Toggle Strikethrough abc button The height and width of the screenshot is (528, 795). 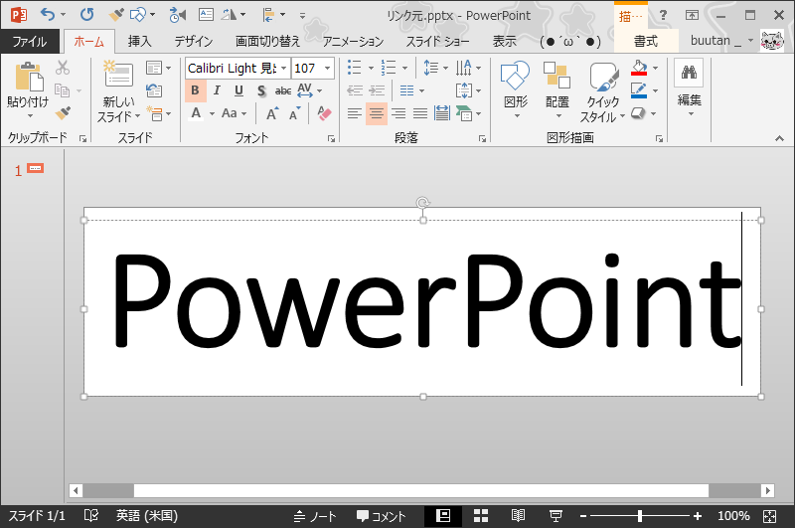(283, 90)
